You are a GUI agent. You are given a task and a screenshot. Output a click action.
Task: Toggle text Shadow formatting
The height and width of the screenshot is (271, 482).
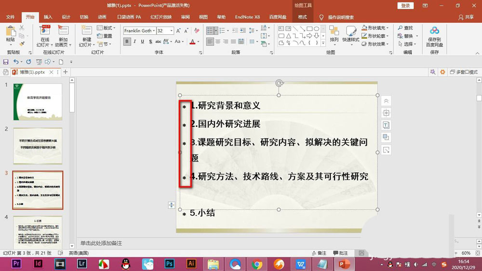(150, 41)
